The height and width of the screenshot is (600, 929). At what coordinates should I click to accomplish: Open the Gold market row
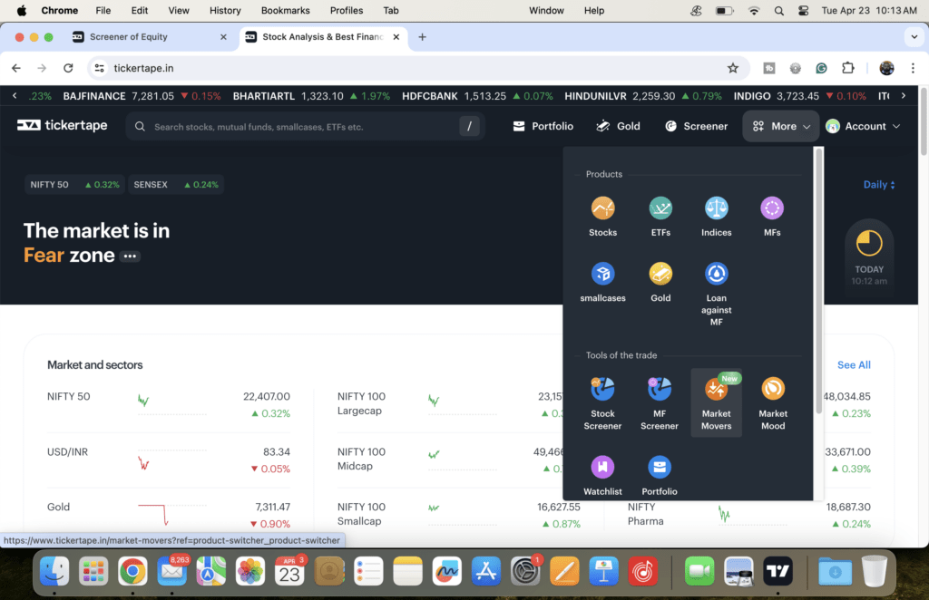tap(168, 514)
